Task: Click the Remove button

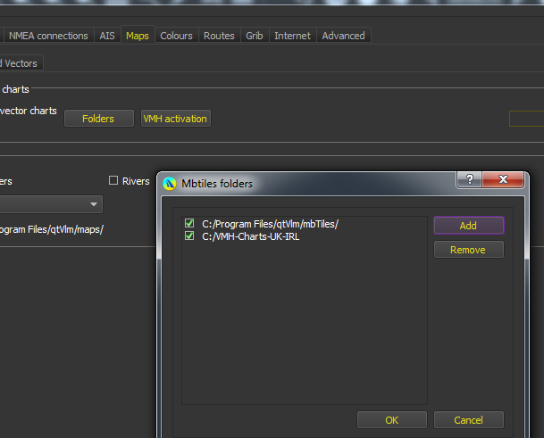Action: (x=468, y=250)
